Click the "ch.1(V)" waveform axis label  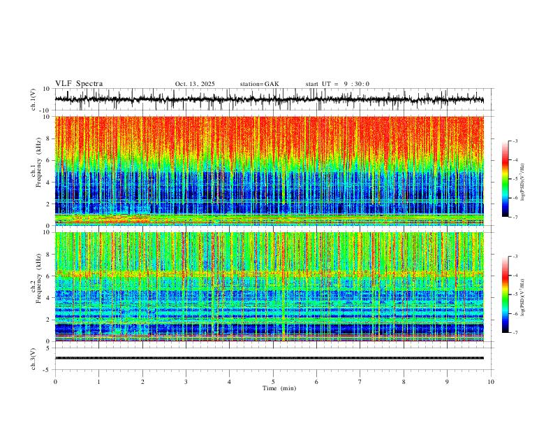(34, 99)
